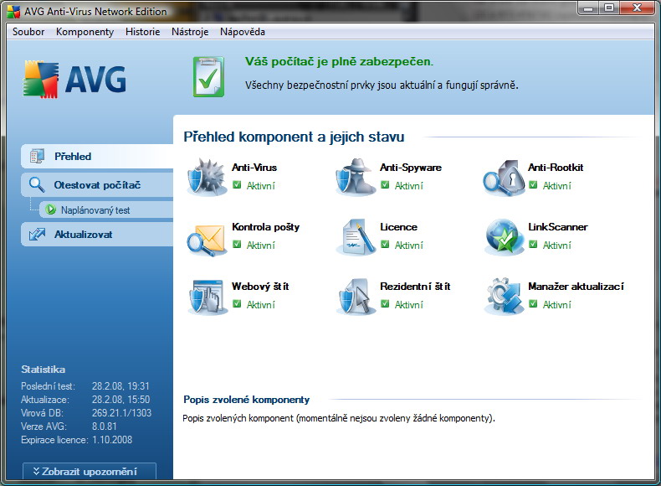Screen dimensions: 661x486
Task: Select the Rezidentní štít label
Action: click(415, 287)
